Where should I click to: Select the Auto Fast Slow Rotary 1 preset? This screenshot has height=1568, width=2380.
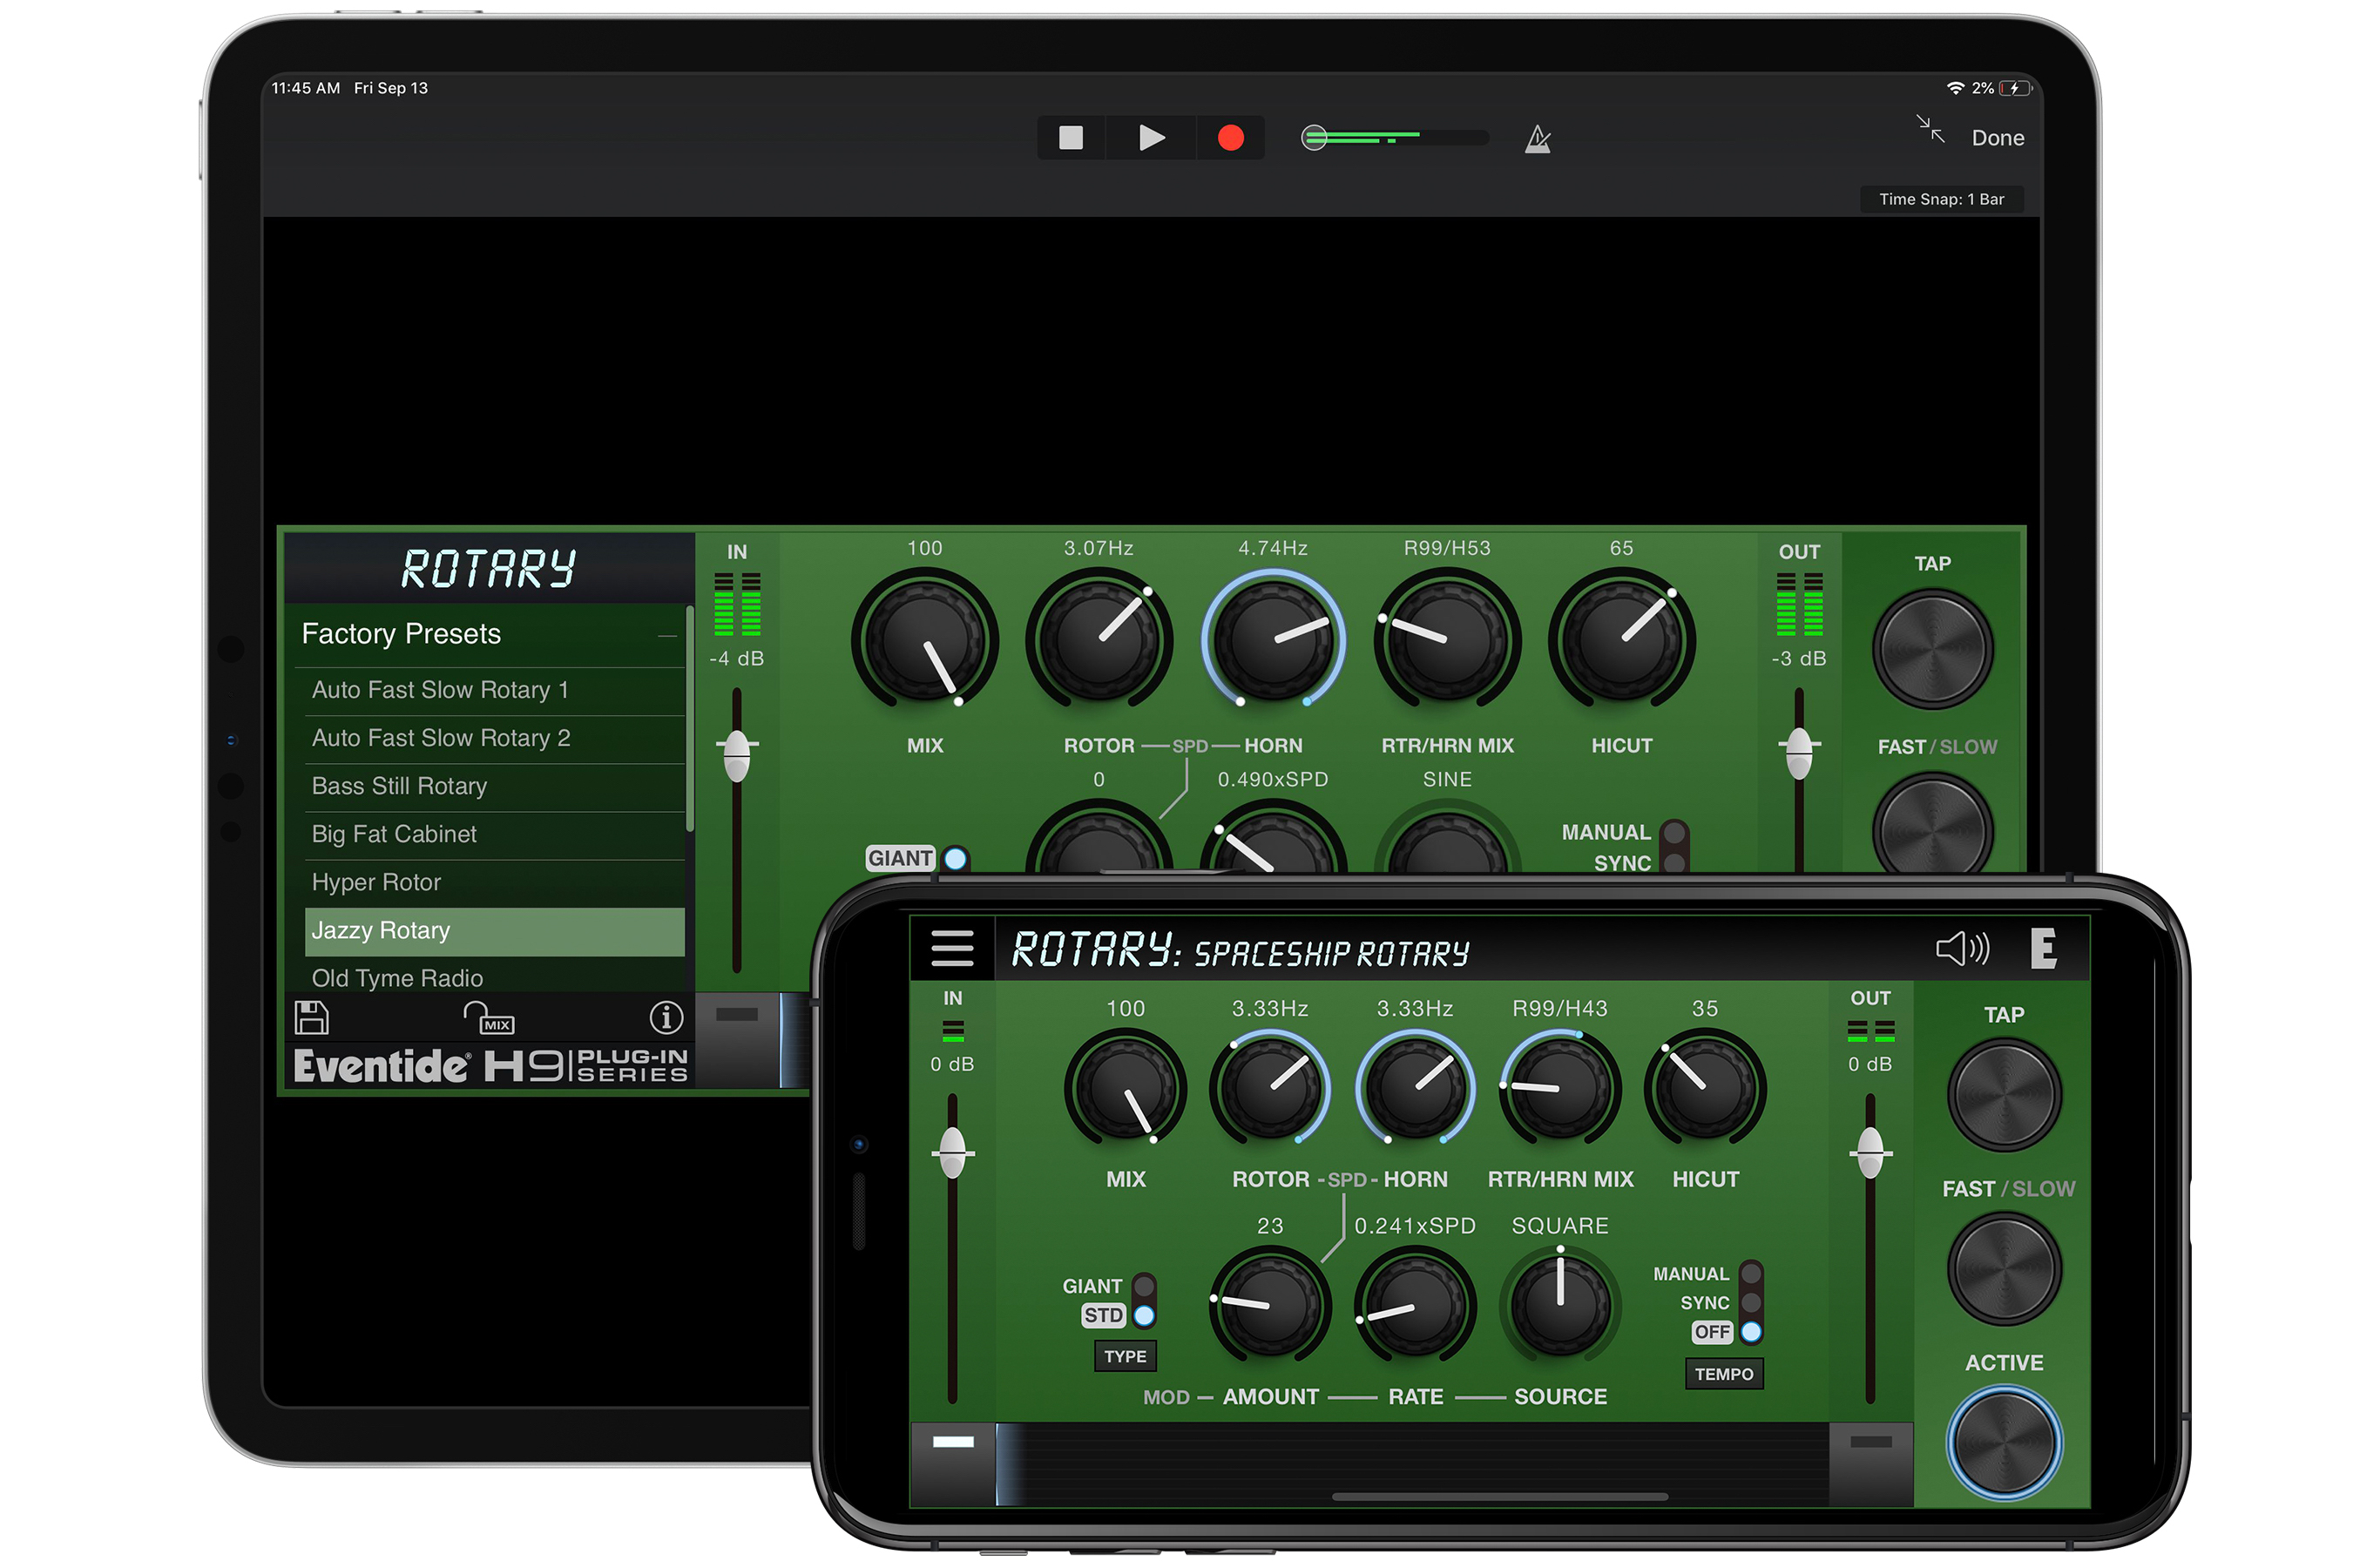pyautogui.click(x=494, y=690)
